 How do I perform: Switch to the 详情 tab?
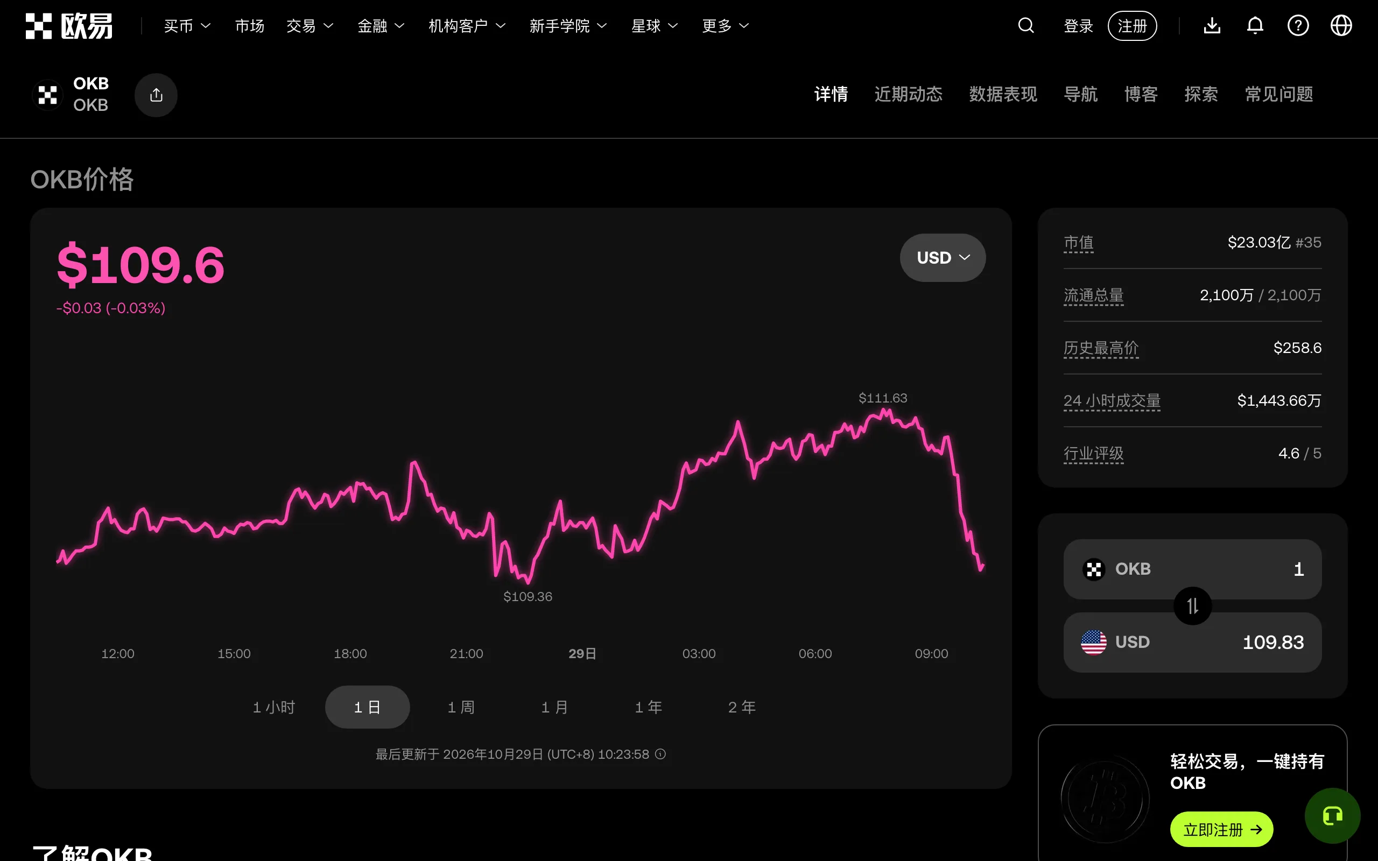coord(831,95)
